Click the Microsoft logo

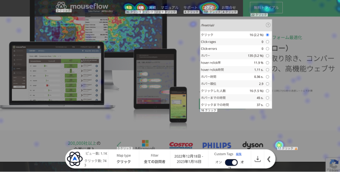(x=145, y=145)
